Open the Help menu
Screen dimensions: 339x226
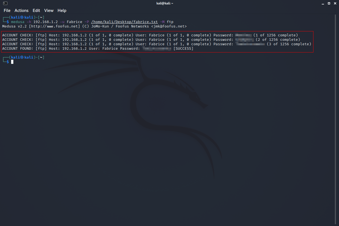point(62,11)
